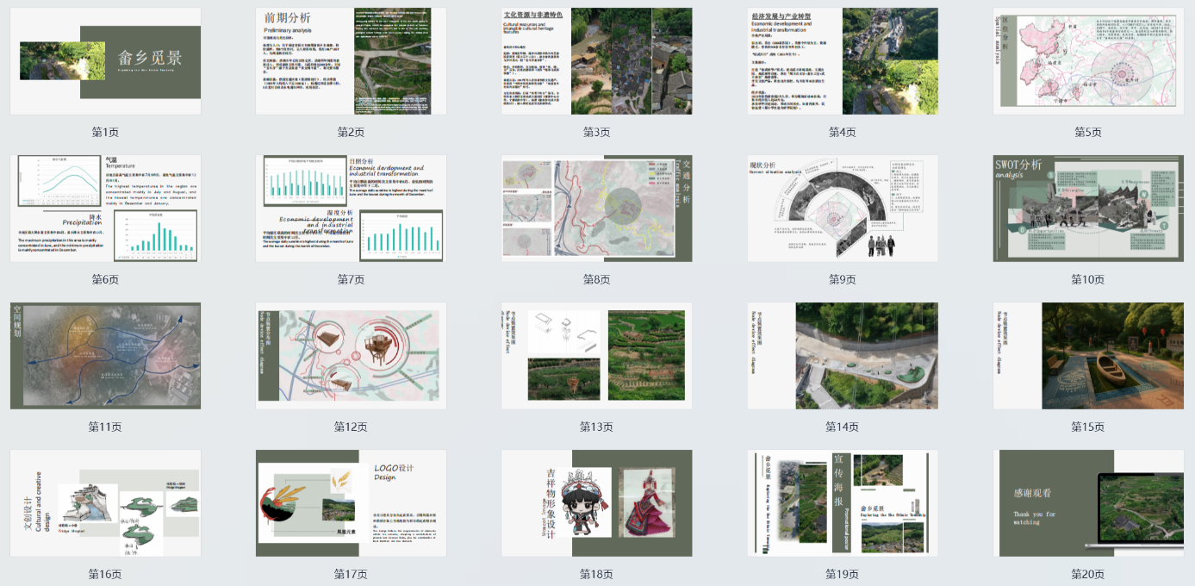Screen dimensions: 1195x586
Task: Open the 日照分析 bar chart slide
Action: [x=351, y=209]
